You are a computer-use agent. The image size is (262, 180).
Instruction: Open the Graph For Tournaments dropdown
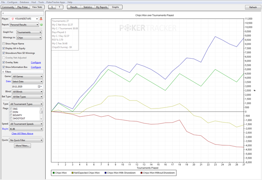(29, 32)
